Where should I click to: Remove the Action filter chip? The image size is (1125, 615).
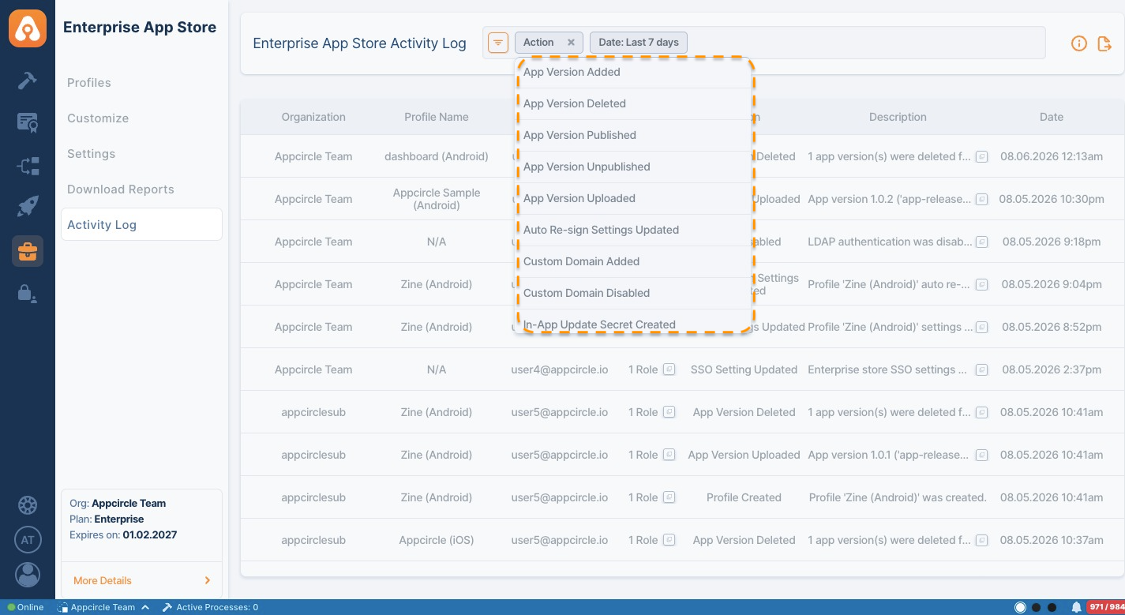571,43
